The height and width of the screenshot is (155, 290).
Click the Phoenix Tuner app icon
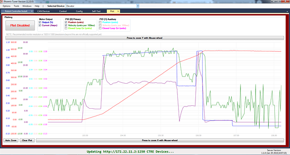(2, 2)
